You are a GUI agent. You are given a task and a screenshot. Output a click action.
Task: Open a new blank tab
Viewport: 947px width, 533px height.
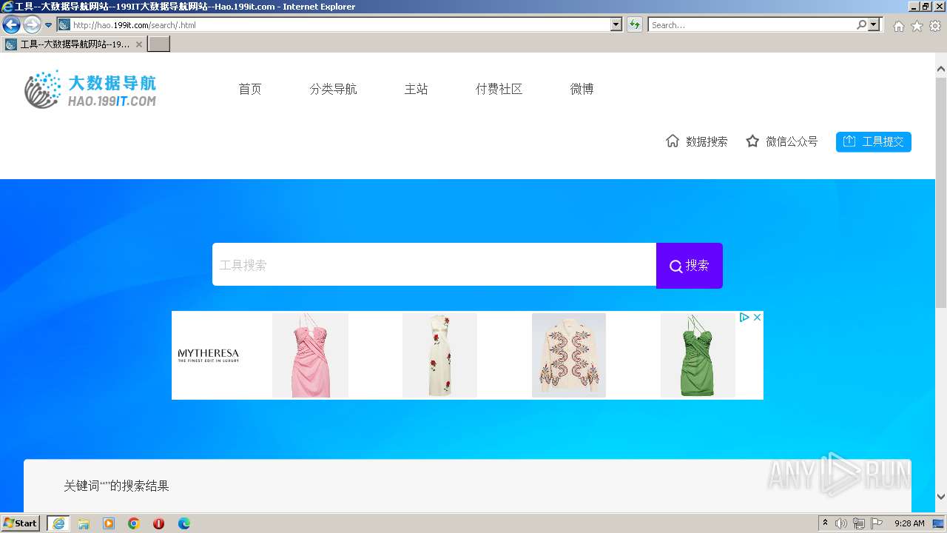point(159,44)
